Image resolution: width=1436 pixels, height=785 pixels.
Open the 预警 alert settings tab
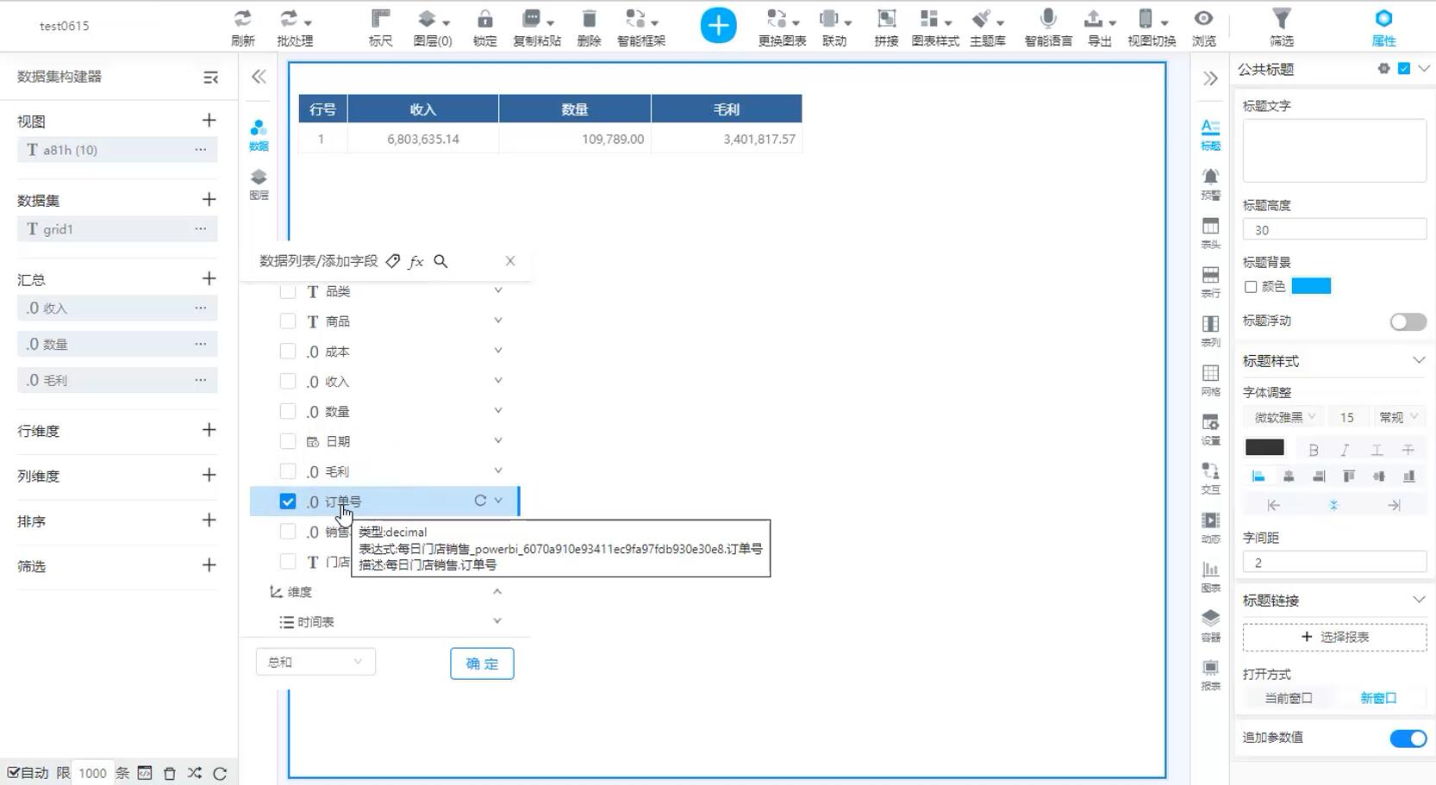tap(1211, 184)
